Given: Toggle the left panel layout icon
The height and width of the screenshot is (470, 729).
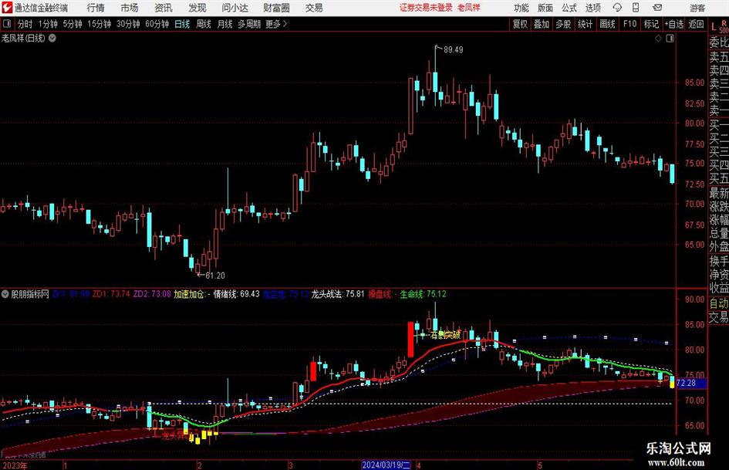Looking at the screenshot, I should click(x=6, y=24).
